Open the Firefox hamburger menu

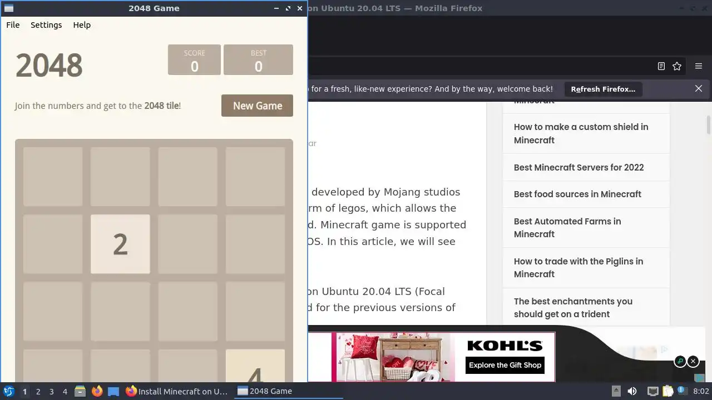pyautogui.click(x=699, y=66)
